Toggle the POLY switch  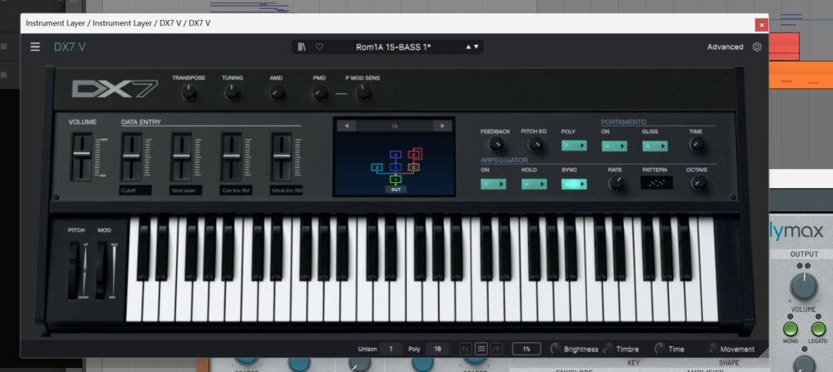574,146
